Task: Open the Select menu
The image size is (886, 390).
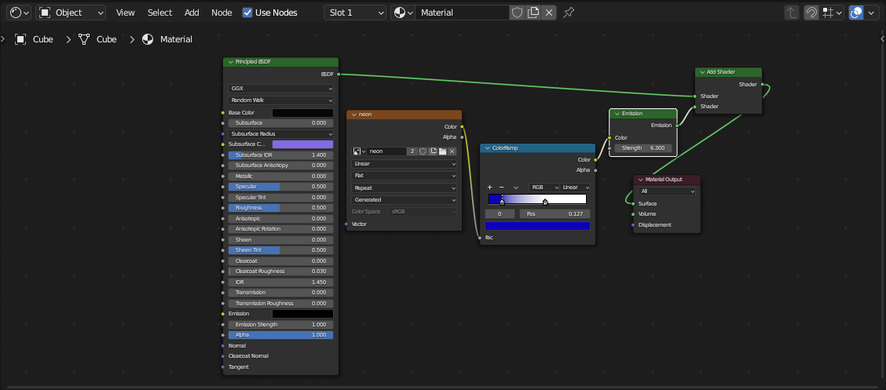Action: tap(160, 13)
